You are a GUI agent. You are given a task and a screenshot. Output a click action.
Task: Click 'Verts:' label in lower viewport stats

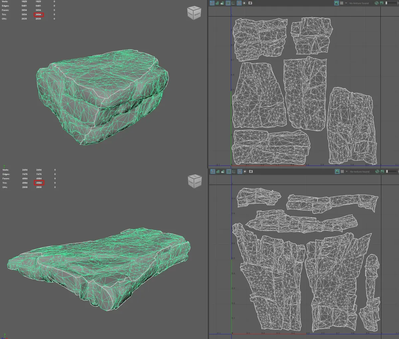pyautogui.click(x=6, y=170)
